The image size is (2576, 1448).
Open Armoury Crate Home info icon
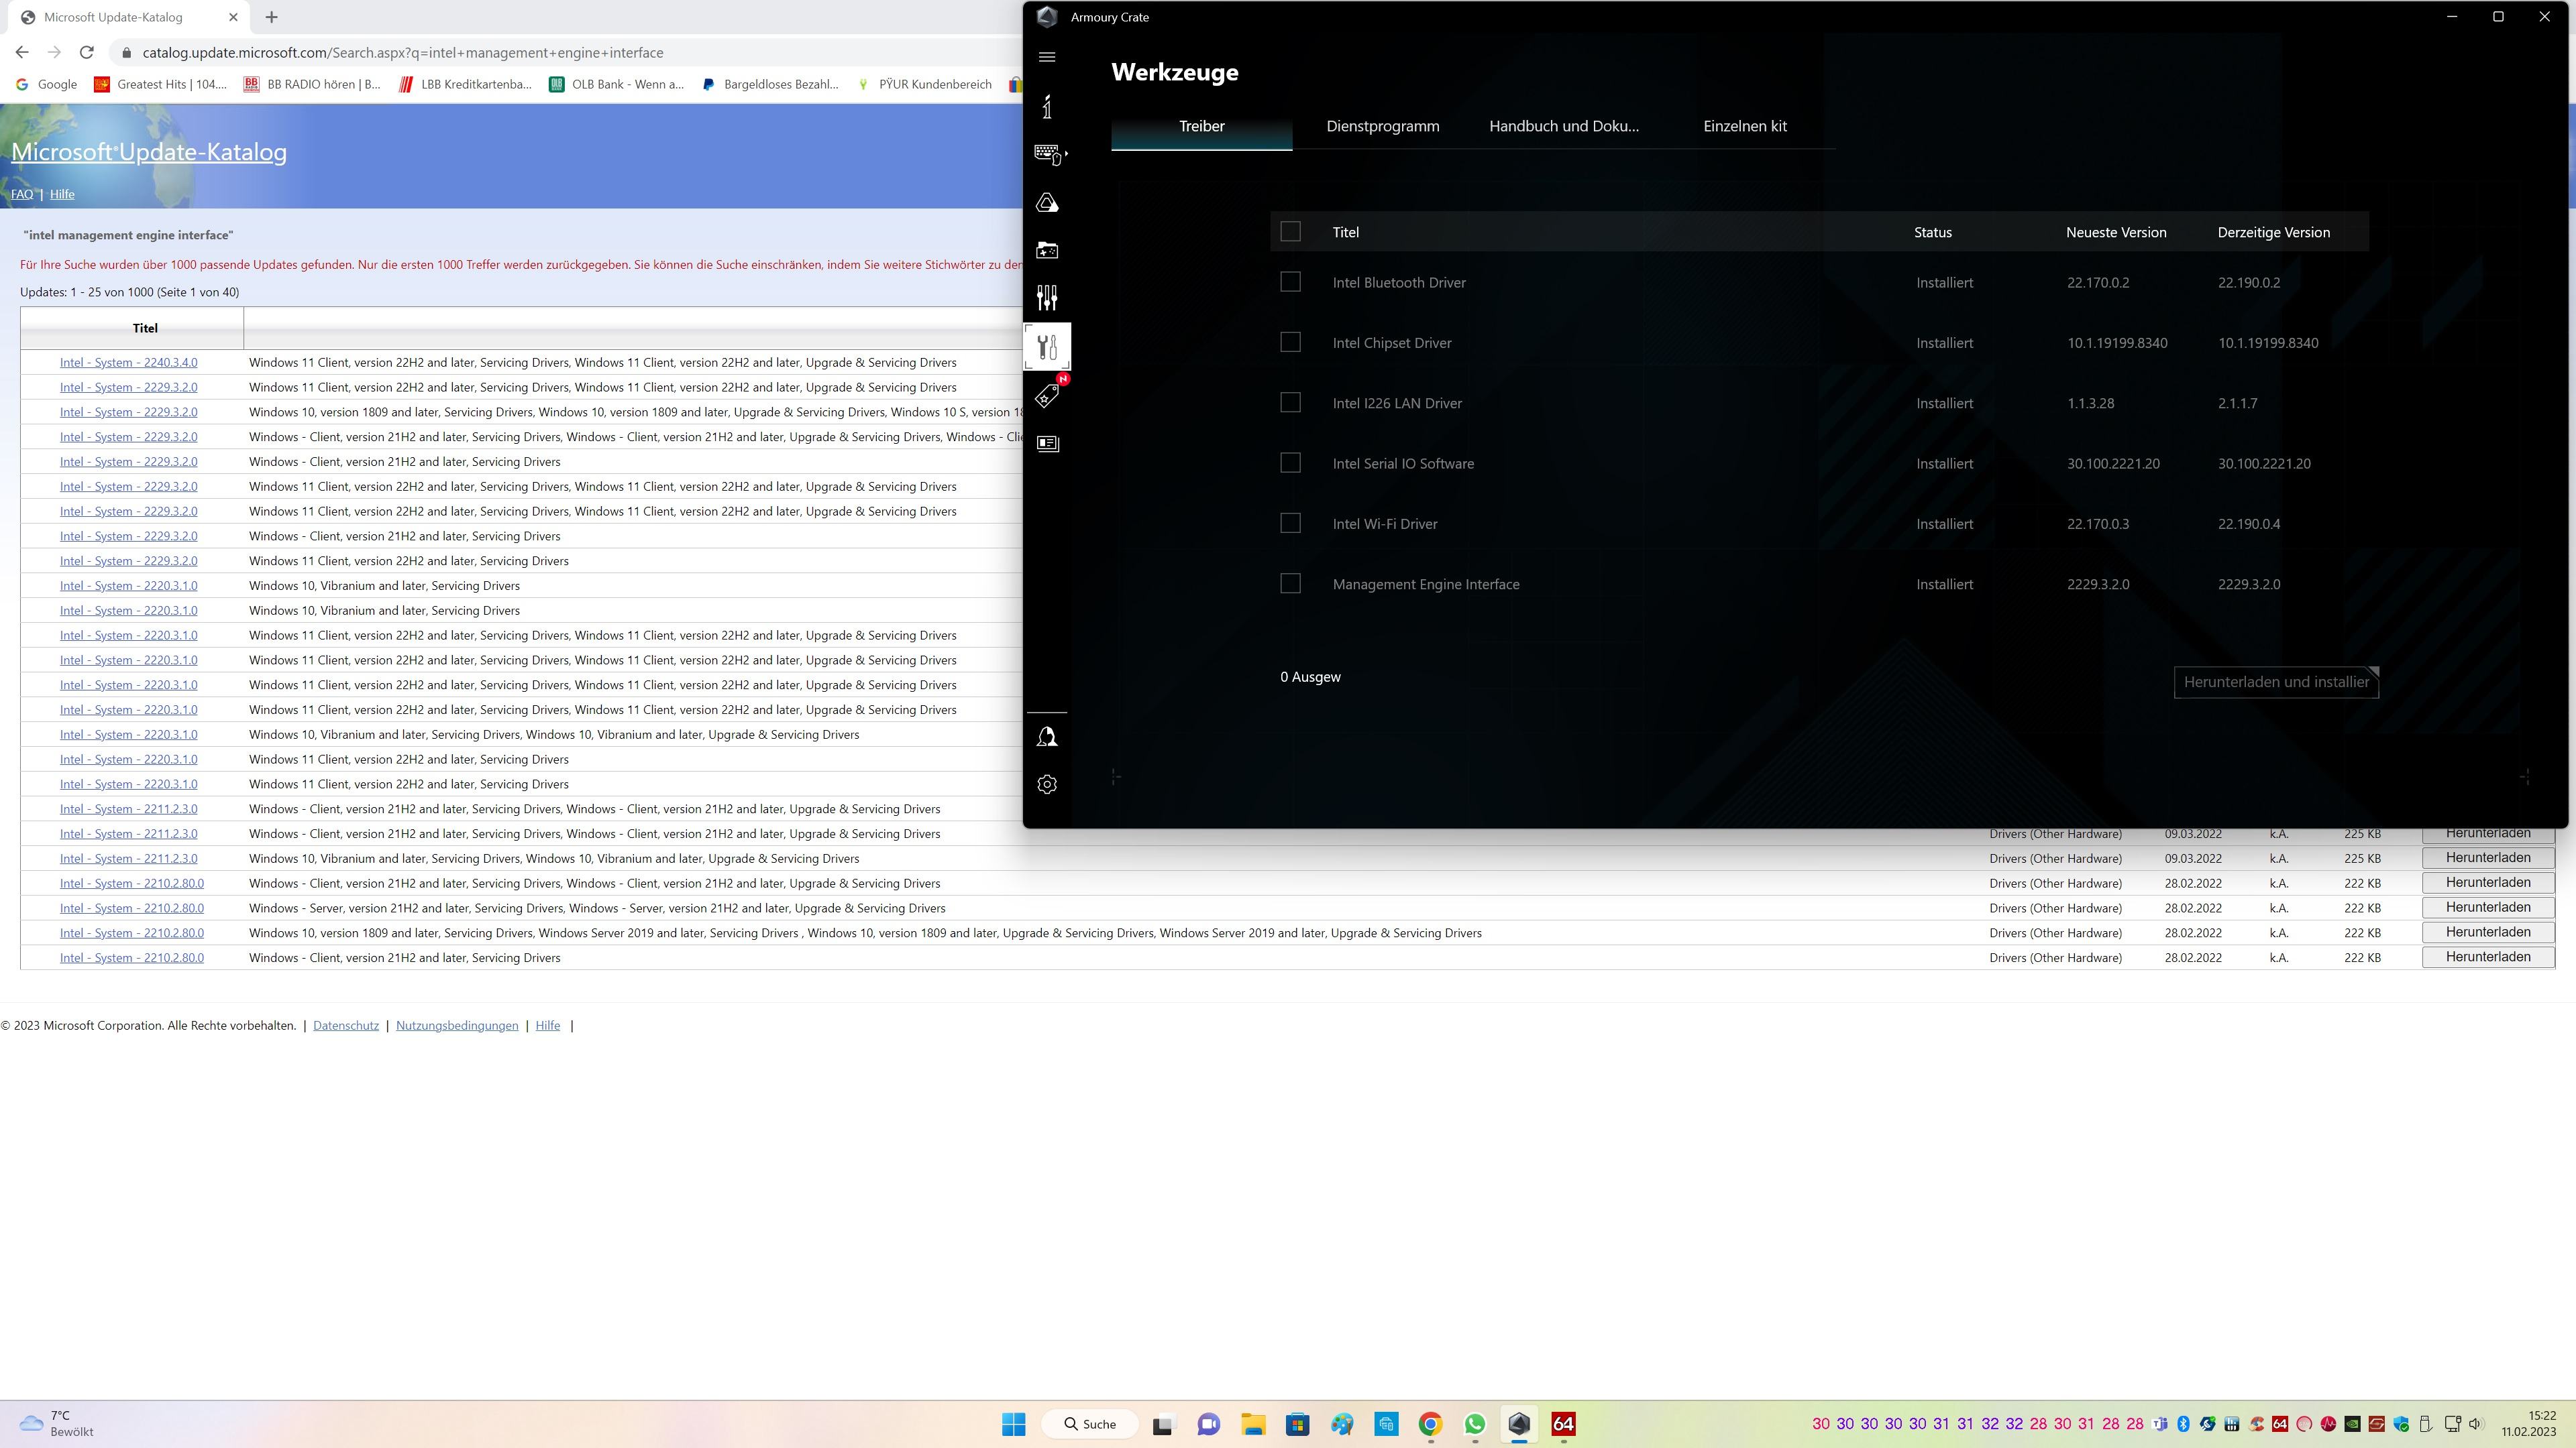[1047, 107]
